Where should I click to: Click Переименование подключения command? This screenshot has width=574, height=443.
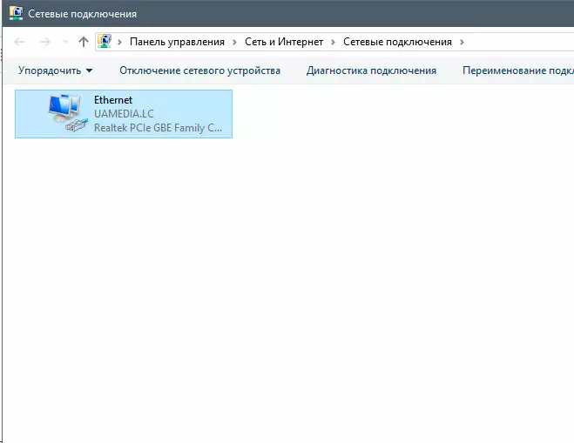tap(517, 70)
